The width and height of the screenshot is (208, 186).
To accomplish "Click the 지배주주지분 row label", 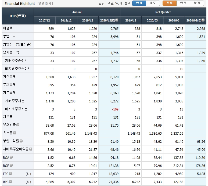I will pyautogui.click(x=15, y=101).
